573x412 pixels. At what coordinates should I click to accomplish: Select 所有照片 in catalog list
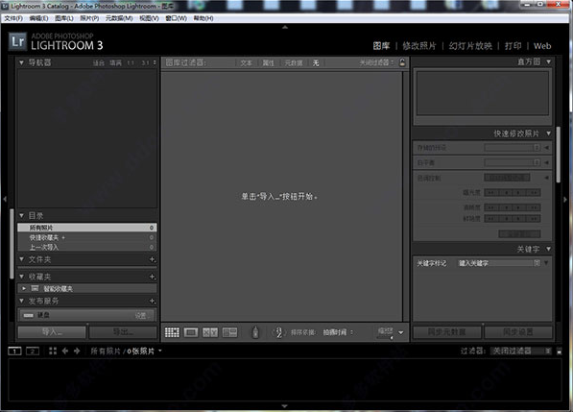[x=87, y=228]
